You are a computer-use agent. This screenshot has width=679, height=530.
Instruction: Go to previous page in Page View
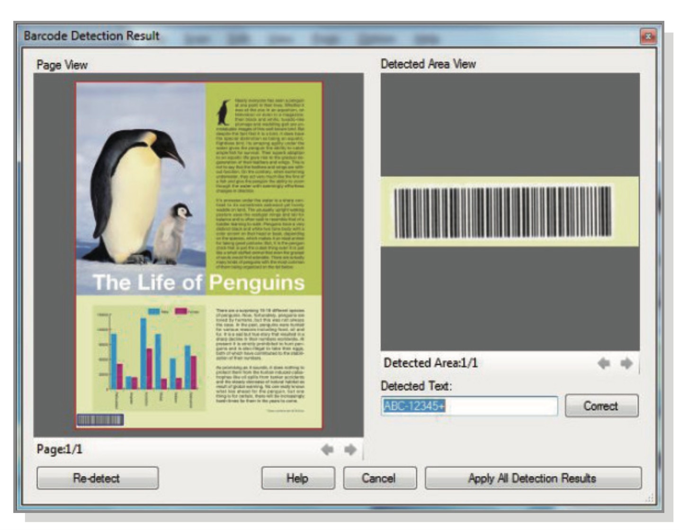coord(327,450)
